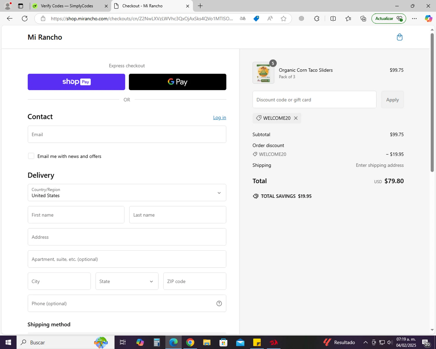This screenshot has height=349, width=436.
Task: Open Sticky Notes from taskbar
Action: pos(257,342)
